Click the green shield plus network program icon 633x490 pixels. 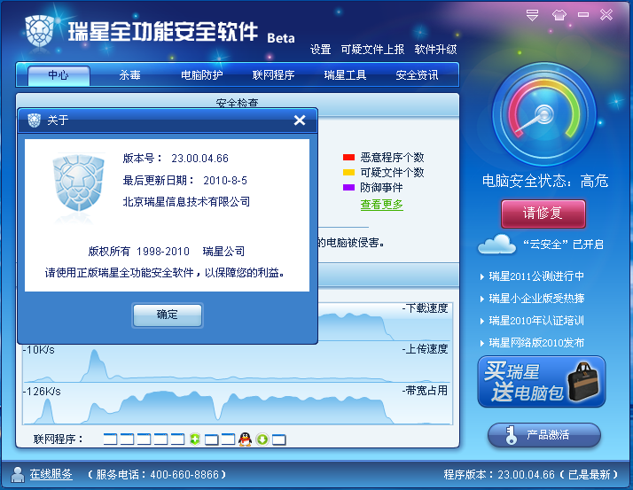[x=195, y=439]
